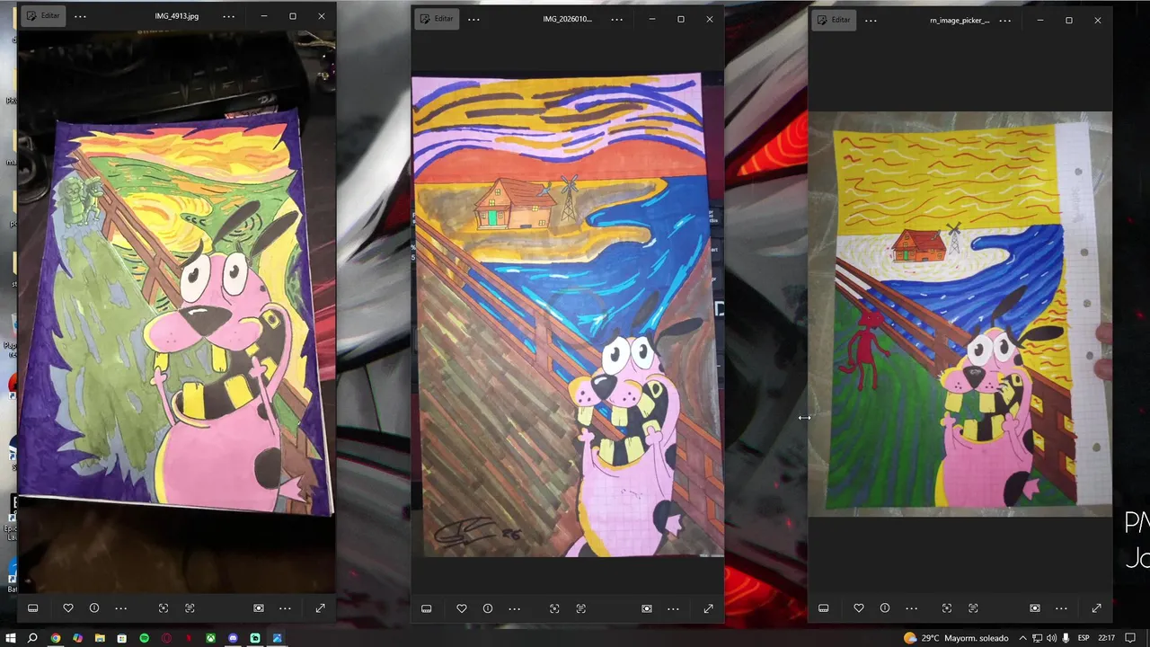Enter fullscreen in IMG_2026010 window

[708, 608]
